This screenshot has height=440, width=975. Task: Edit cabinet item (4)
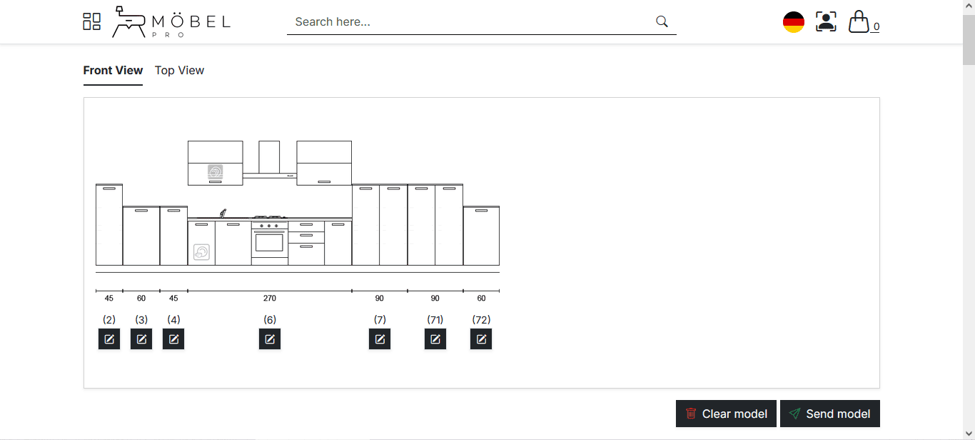[173, 339]
